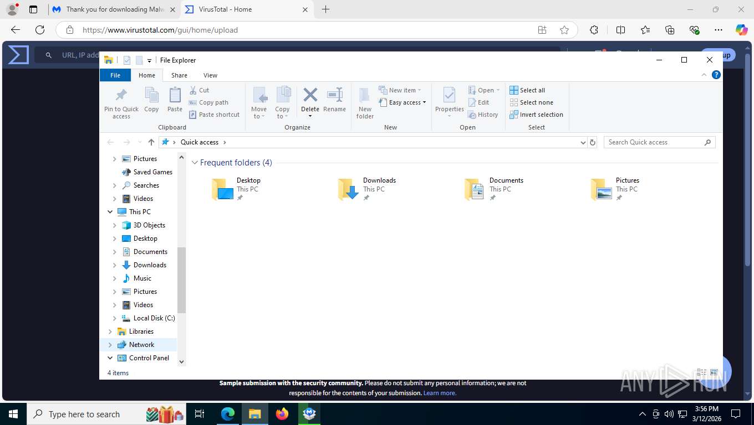Click Invert selection in ribbon

(x=536, y=115)
